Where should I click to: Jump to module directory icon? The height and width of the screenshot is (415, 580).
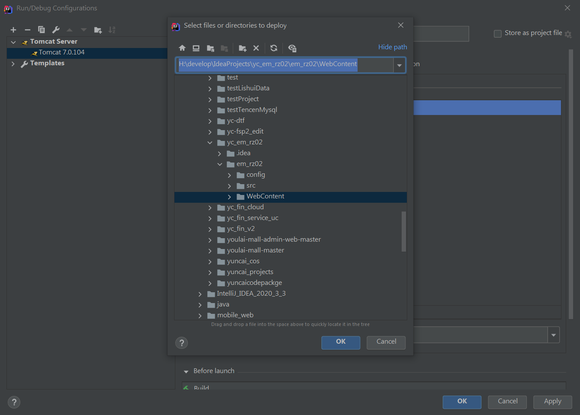click(x=224, y=48)
